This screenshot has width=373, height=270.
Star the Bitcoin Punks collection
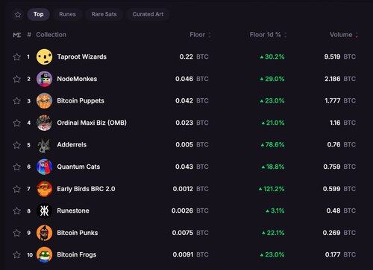[16, 233]
